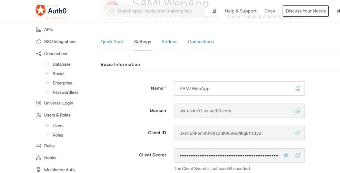The image size is (340, 173).
Task: Click the Rules shuffle icon
Action: 39,146
